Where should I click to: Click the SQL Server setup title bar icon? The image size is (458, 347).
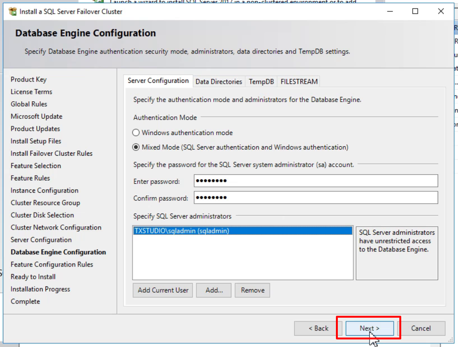pos(13,11)
